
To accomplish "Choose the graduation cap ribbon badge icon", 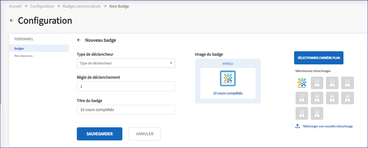I will click(317, 83).
